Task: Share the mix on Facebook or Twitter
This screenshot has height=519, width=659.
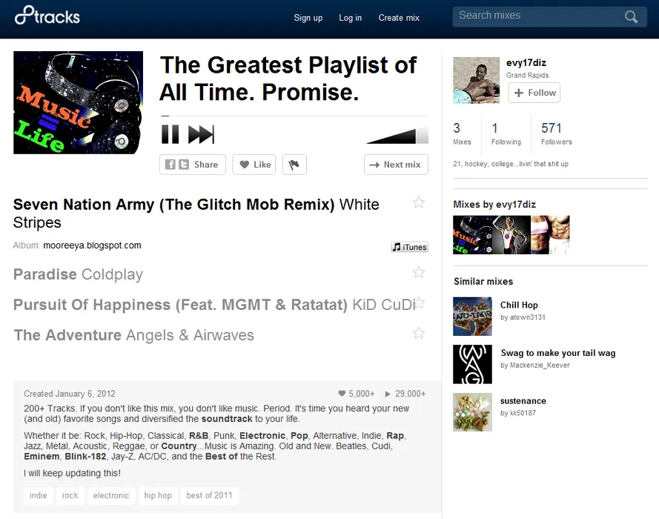Action: coord(193,165)
